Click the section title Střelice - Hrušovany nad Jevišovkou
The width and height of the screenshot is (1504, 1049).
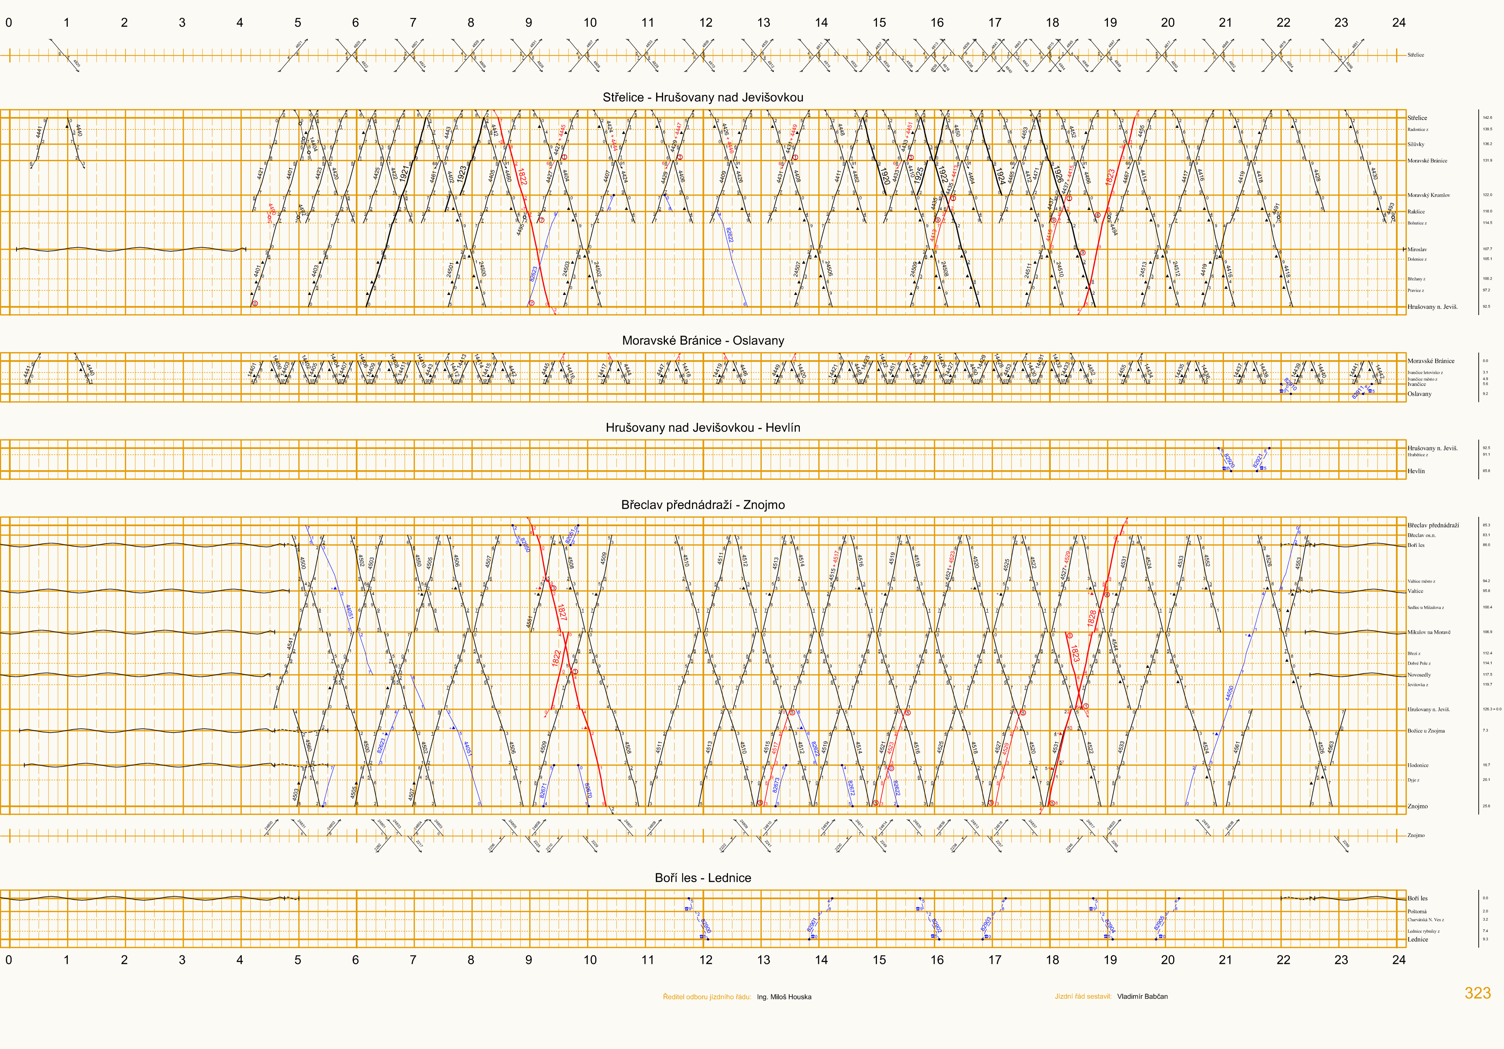coord(703,98)
